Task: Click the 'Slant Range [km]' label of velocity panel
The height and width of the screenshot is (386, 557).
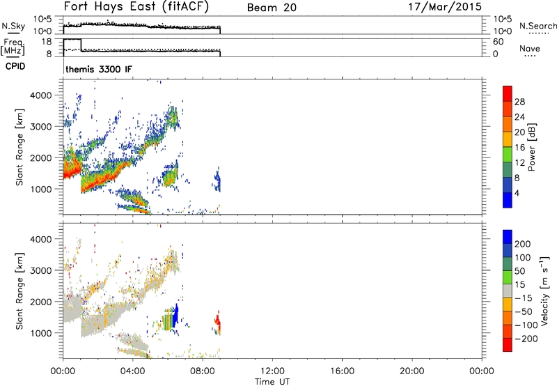Action: 19,291
